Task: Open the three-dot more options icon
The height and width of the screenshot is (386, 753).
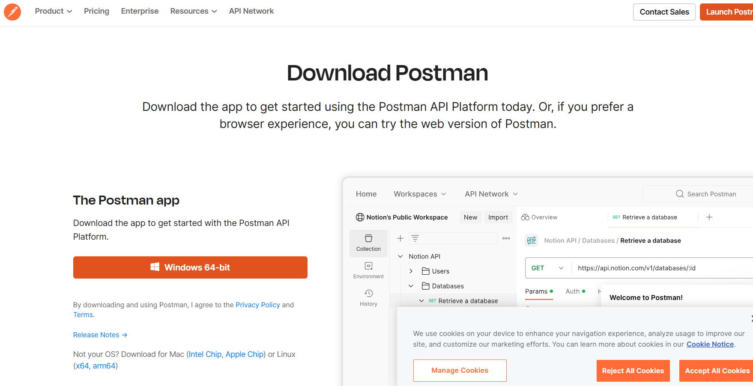Action: (x=506, y=238)
